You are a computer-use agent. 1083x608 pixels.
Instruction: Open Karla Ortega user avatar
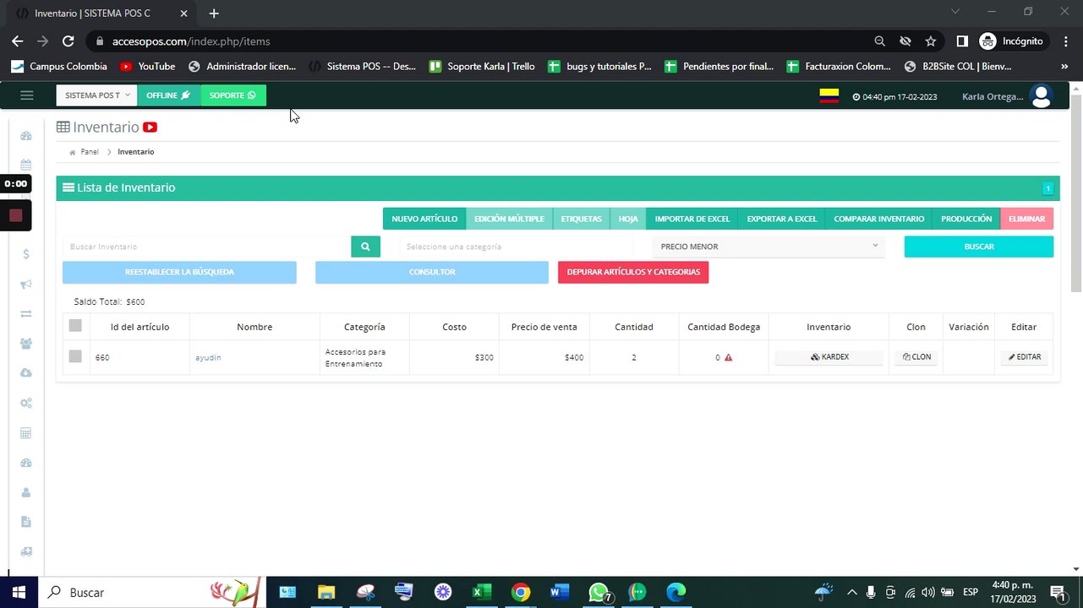coord(1041,96)
